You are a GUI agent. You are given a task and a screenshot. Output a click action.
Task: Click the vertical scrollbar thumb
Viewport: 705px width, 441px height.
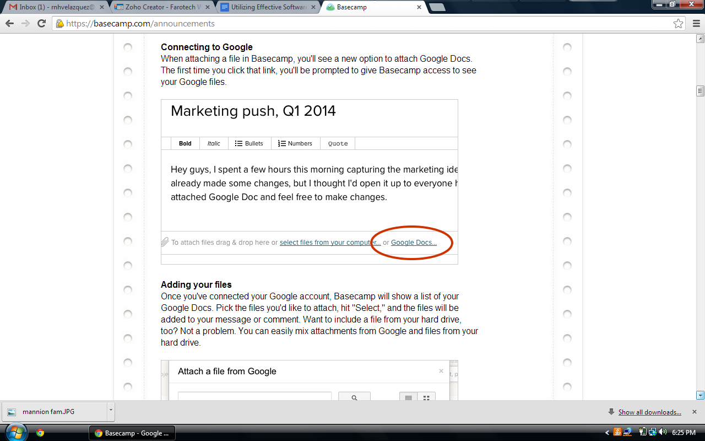(701, 91)
